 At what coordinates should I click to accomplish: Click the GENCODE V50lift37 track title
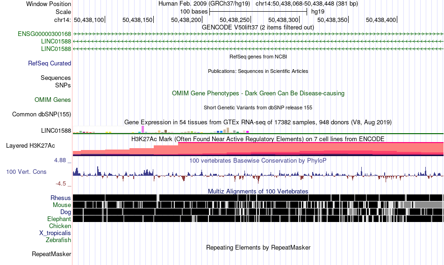coord(258,28)
